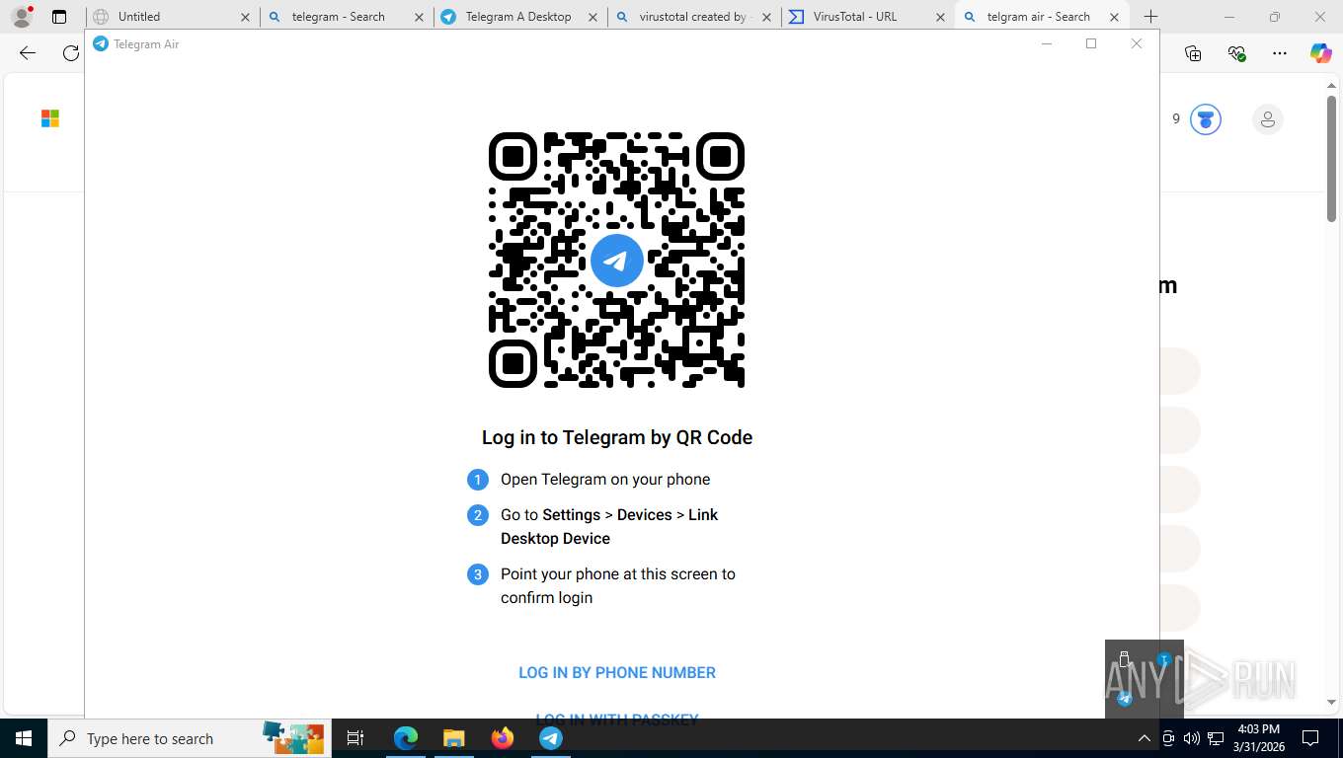
Task: Open Edge Collections icon
Action: click(x=1193, y=53)
